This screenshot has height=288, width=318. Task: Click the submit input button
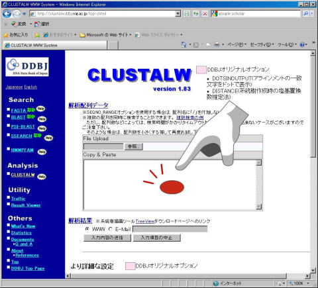[x=107, y=238]
